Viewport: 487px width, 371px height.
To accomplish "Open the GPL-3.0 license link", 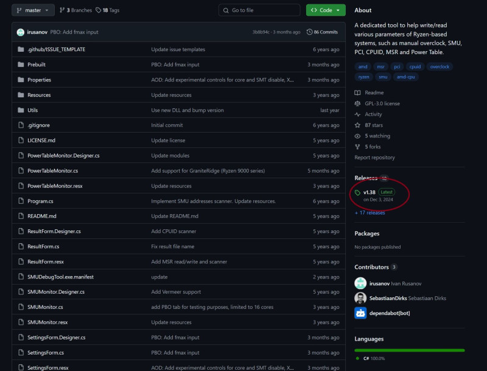I will coord(377,103).
